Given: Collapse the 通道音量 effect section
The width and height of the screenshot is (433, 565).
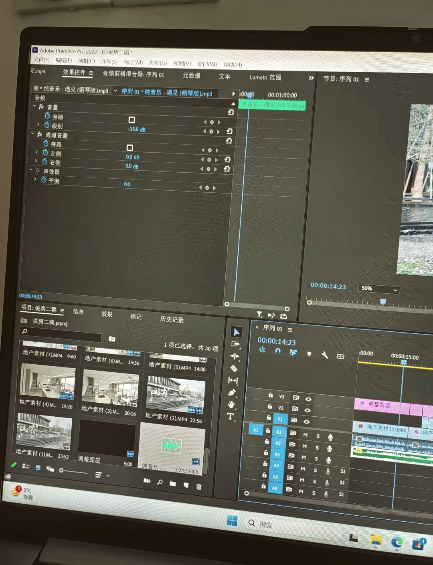Looking at the screenshot, I should click(x=33, y=134).
